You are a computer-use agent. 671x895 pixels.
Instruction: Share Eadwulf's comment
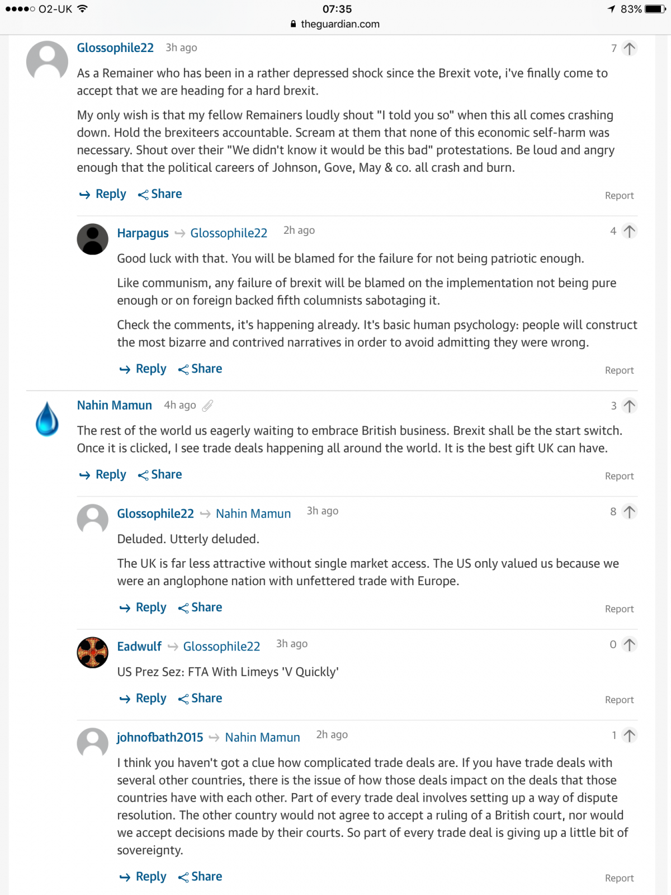(200, 699)
